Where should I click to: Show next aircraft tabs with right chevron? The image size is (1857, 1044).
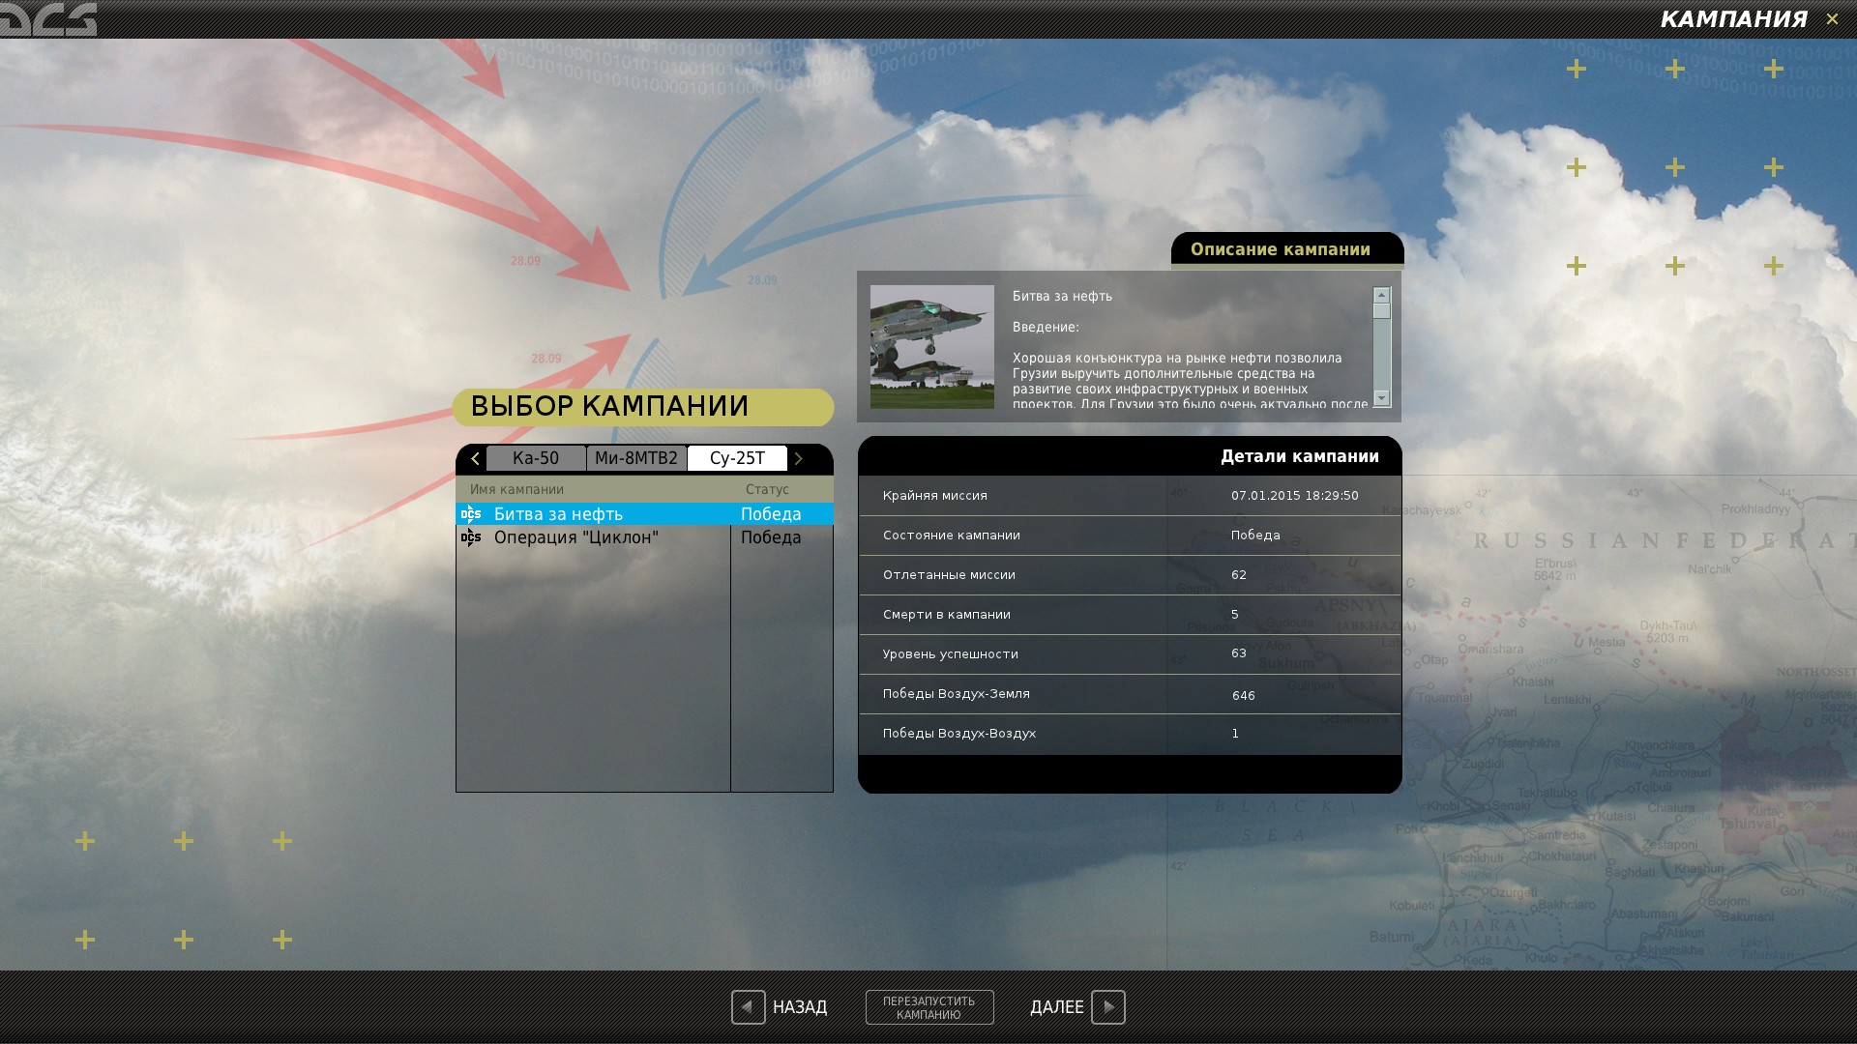point(799,458)
